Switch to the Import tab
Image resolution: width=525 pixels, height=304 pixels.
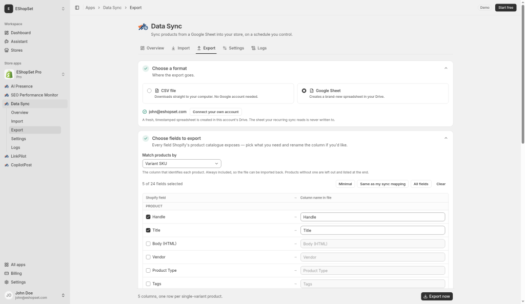180,48
